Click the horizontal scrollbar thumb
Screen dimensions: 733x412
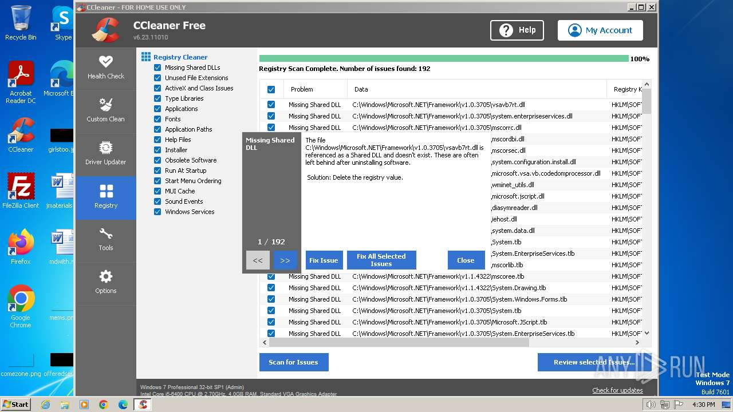(399, 342)
